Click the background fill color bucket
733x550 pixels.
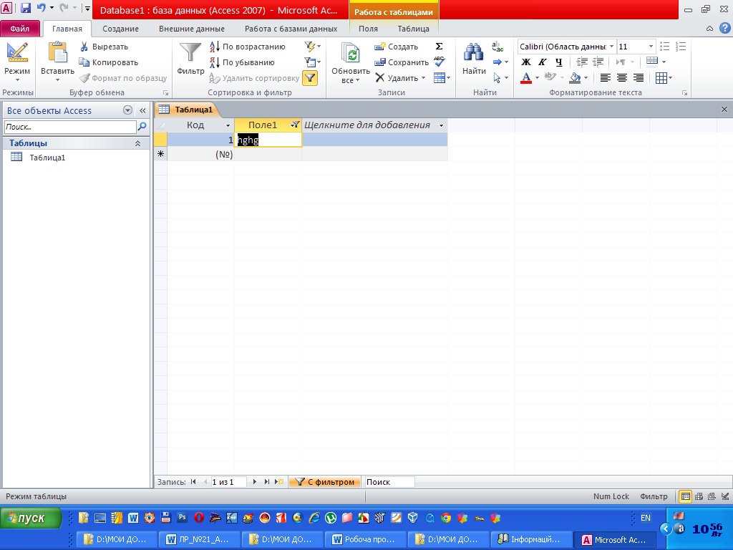pos(575,77)
